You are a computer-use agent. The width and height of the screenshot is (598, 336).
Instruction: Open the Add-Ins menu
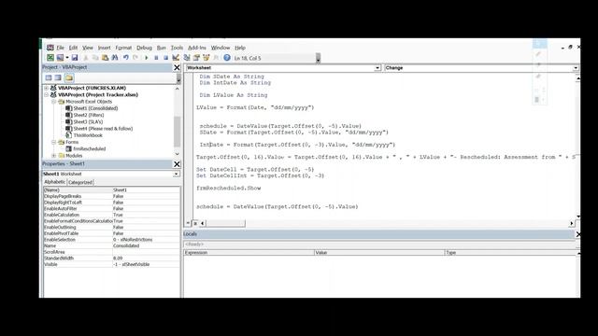click(197, 48)
